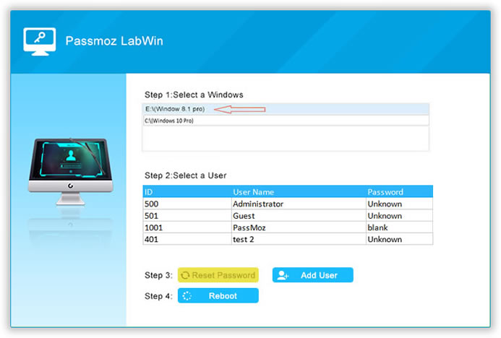Screen dimensions: 501x338
Task: Click the add-user person icon
Action: tap(283, 275)
